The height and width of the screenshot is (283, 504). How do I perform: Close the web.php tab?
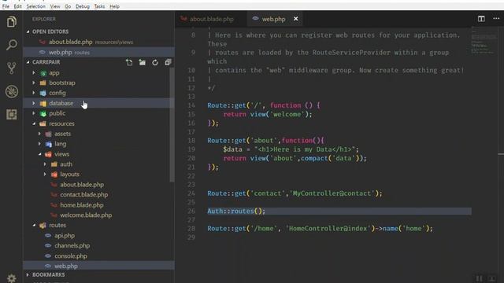[296, 19]
